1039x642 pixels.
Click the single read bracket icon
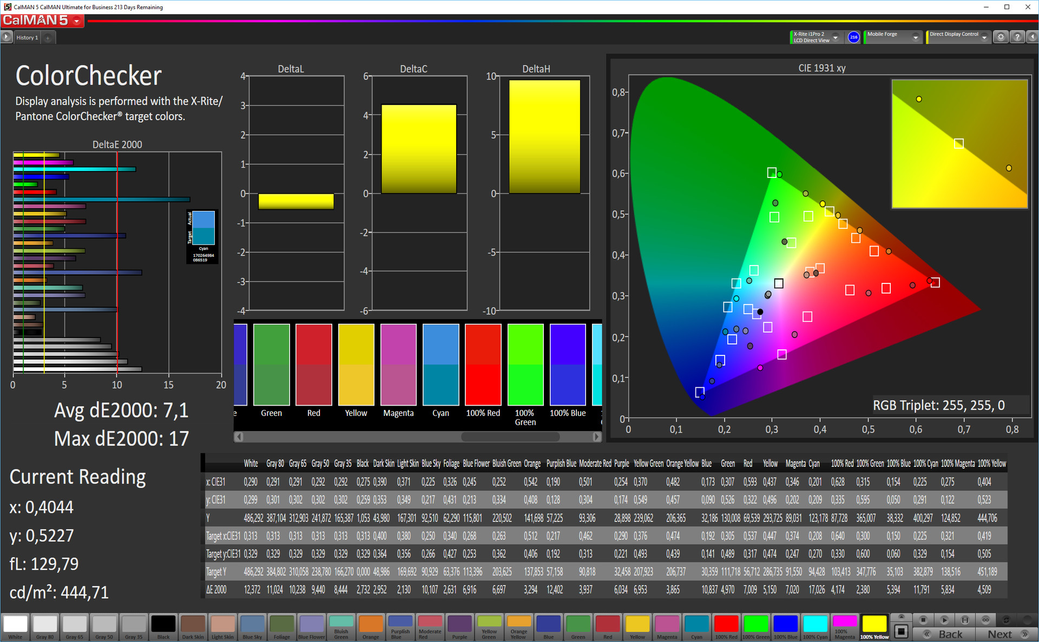(x=965, y=620)
